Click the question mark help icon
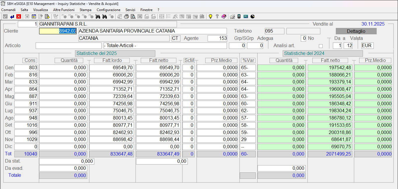This screenshot has width=398, height=189. [x=217, y=17]
